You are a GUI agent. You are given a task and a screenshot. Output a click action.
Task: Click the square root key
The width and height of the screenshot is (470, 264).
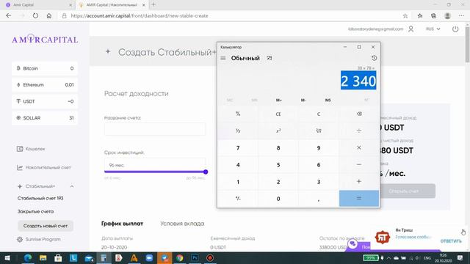(318, 131)
